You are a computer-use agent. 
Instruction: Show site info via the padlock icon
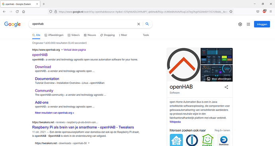click(x=55, y=12)
